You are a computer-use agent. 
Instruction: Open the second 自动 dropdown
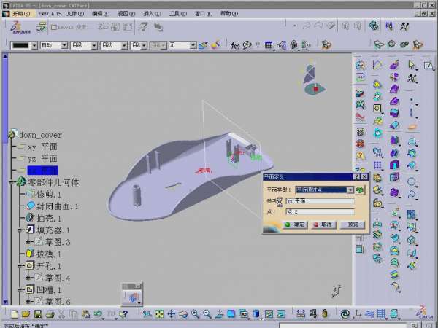[x=94, y=45]
